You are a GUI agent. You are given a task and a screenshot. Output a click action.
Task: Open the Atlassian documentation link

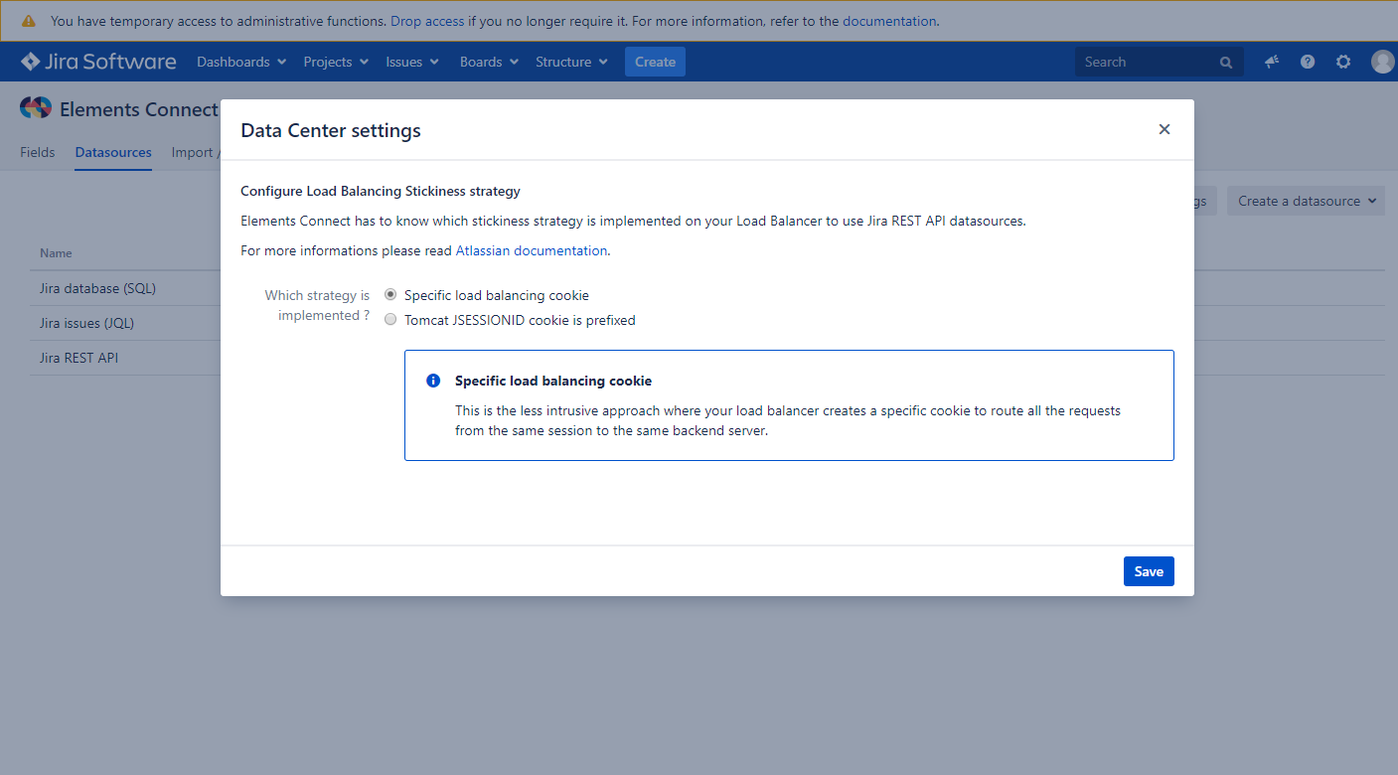pyautogui.click(x=531, y=250)
